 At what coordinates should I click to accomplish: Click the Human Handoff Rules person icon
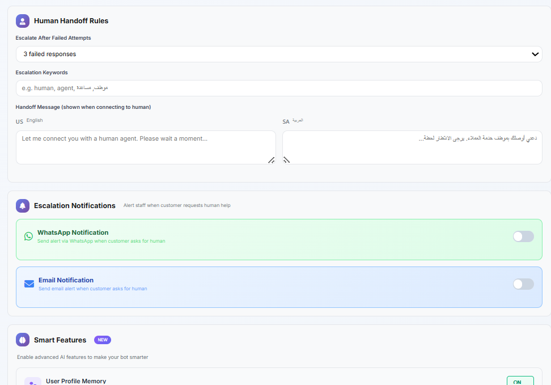pos(23,21)
